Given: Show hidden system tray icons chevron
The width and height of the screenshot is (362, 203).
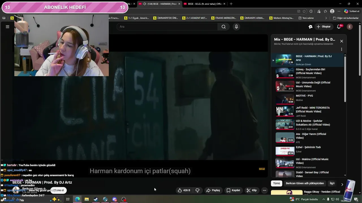Looking at the screenshot, I should [323, 199].
